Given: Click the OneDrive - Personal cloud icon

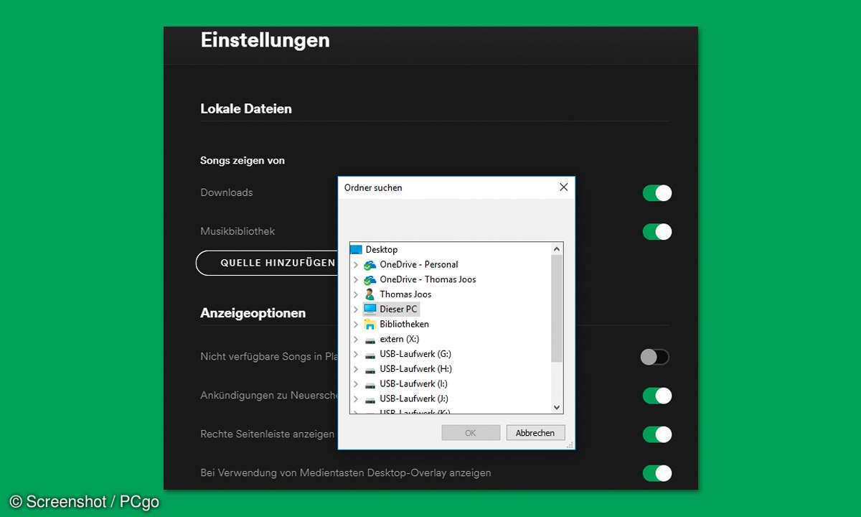Looking at the screenshot, I should (370, 265).
